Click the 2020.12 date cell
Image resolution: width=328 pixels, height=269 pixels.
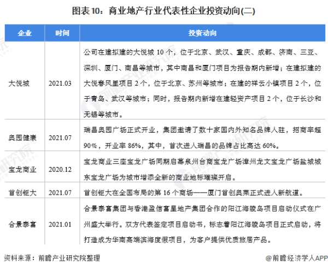click(x=62, y=169)
